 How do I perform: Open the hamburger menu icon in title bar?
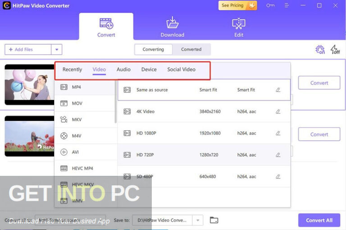click(x=287, y=5)
